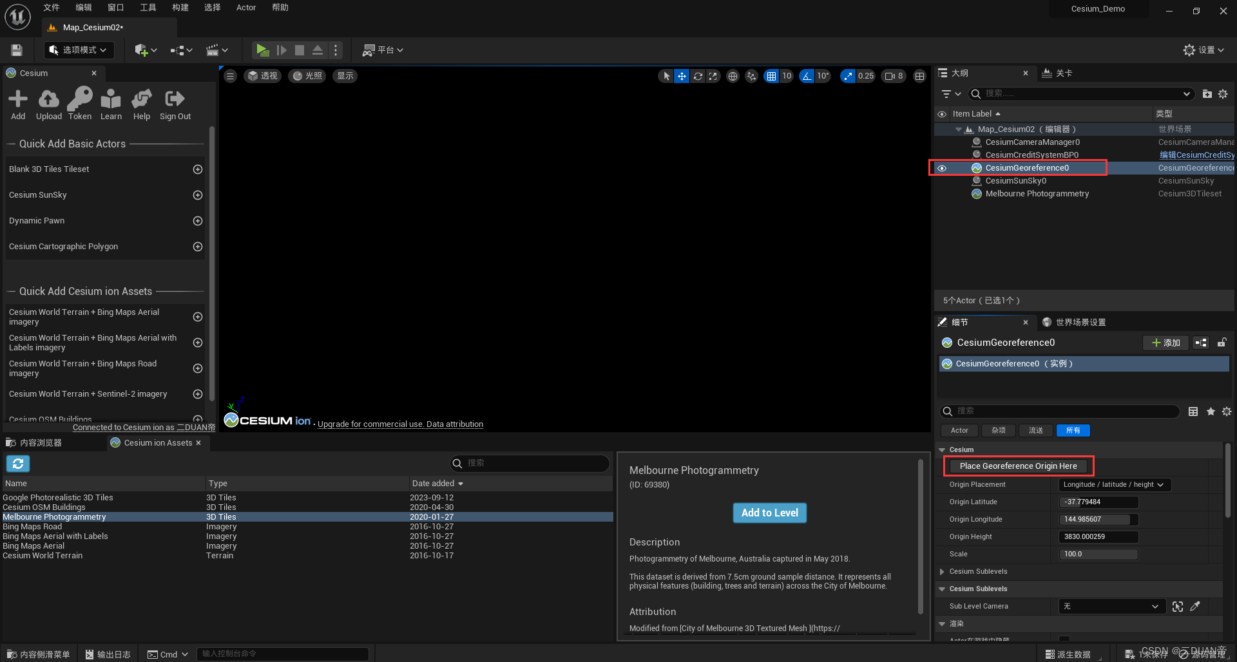Toggle Details favorites star filter
The height and width of the screenshot is (662, 1237).
[x=1211, y=411]
